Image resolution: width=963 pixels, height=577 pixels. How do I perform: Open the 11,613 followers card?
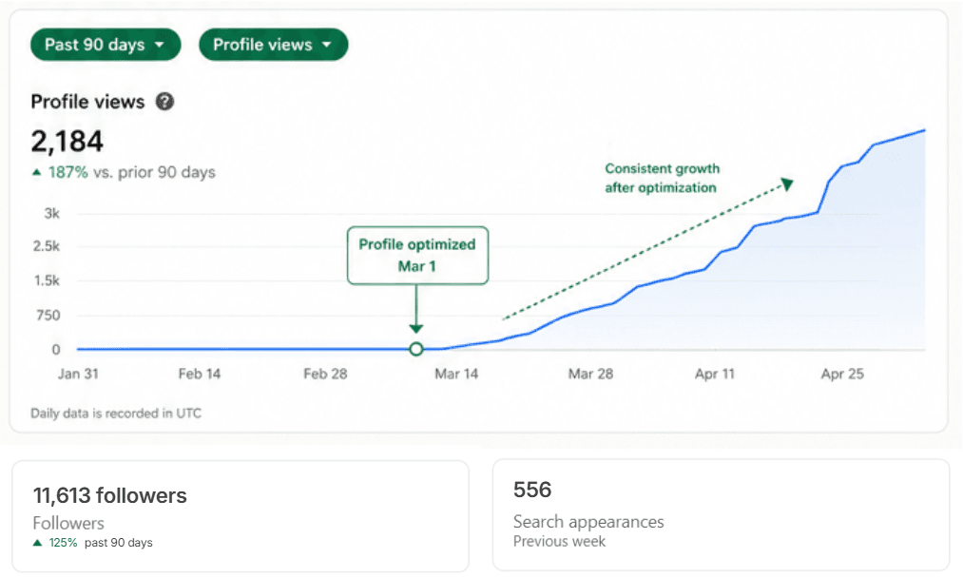[x=241, y=516]
